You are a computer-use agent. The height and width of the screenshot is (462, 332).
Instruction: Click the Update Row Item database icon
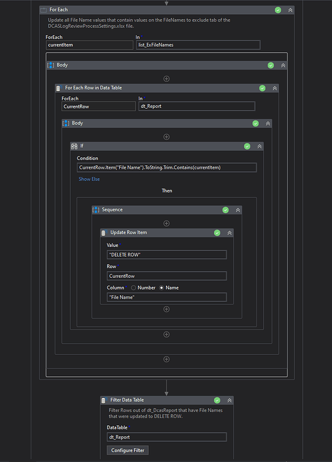pos(103,233)
